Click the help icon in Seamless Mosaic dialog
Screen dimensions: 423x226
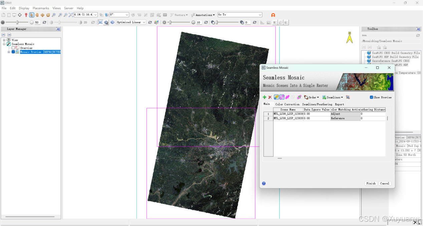coord(264,183)
